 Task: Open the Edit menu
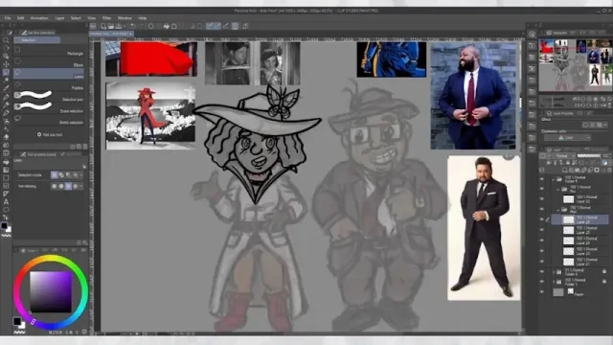[x=21, y=18]
